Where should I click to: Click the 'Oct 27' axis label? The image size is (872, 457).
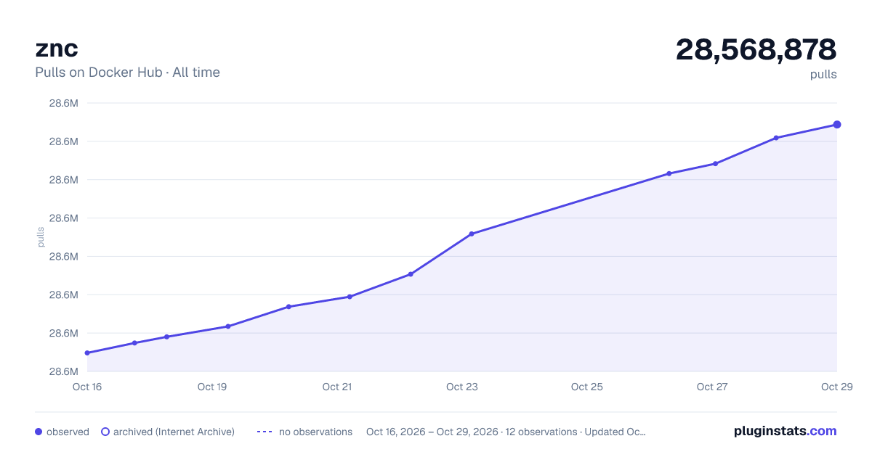(x=712, y=387)
